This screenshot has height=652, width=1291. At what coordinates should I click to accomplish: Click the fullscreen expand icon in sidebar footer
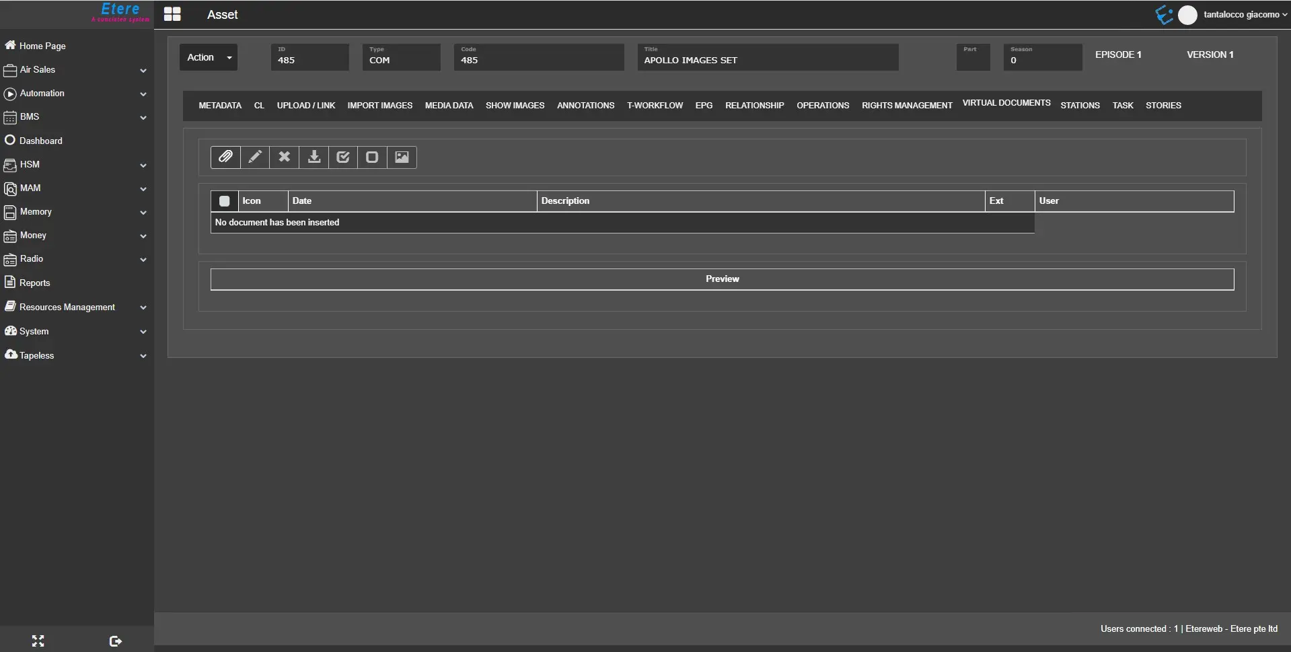pos(38,641)
